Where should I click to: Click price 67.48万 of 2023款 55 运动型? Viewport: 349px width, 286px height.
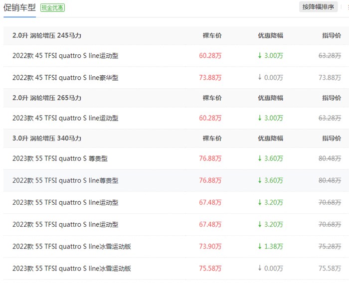pyautogui.click(x=210, y=202)
